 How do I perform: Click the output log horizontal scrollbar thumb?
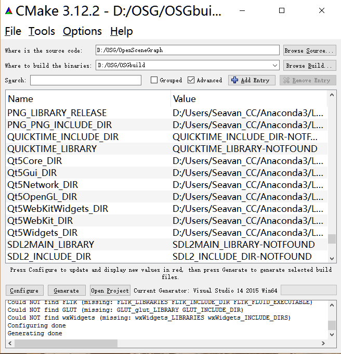point(66,343)
